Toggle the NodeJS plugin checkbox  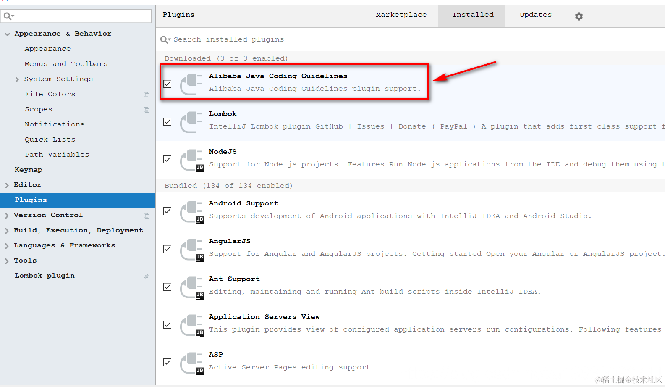click(x=168, y=159)
